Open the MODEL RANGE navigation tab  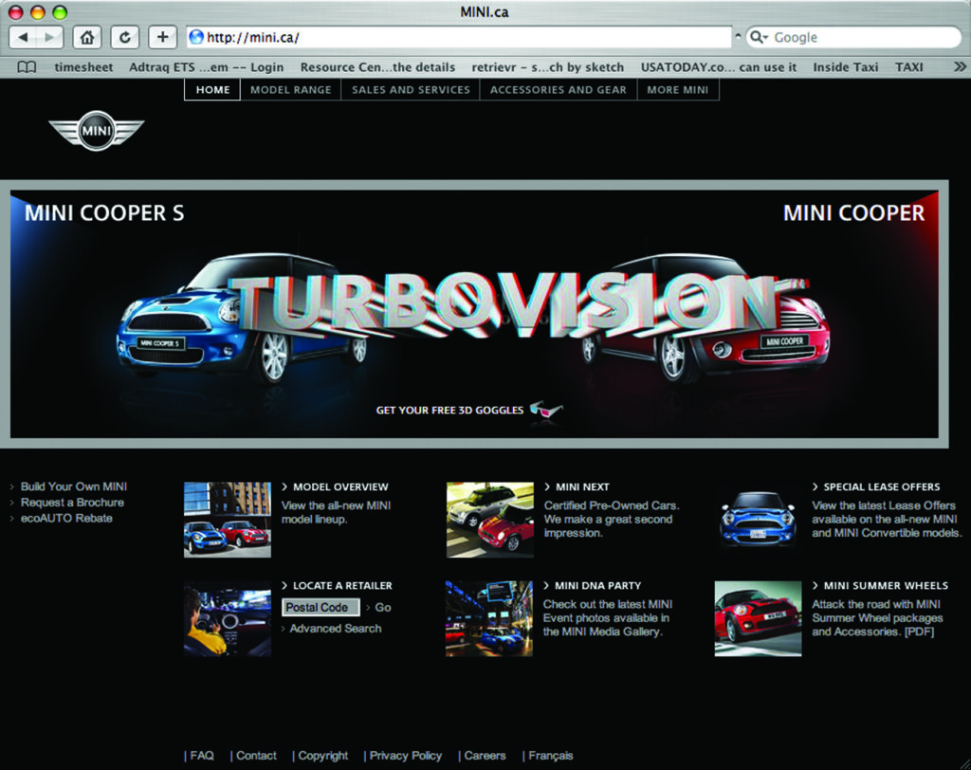click(x=290, y=90)
